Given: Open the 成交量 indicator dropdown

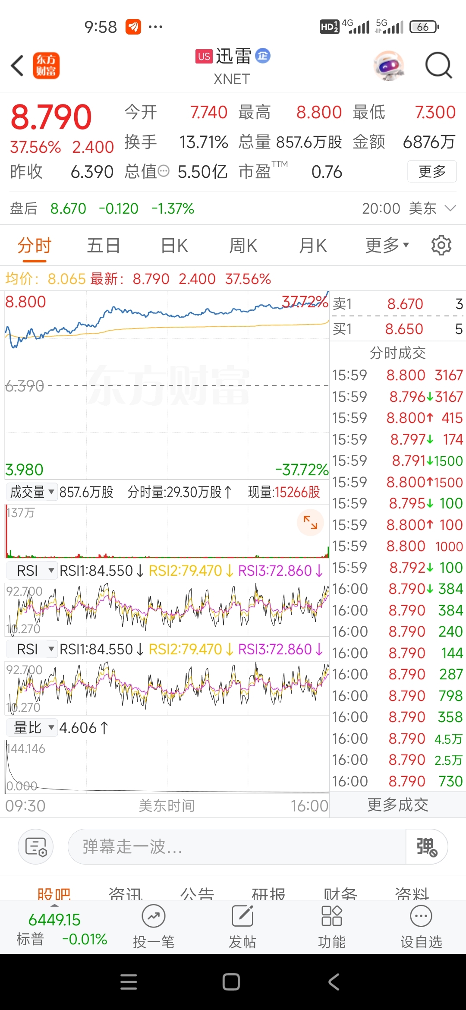Looking at the screenshot, I should pos(32,492).
